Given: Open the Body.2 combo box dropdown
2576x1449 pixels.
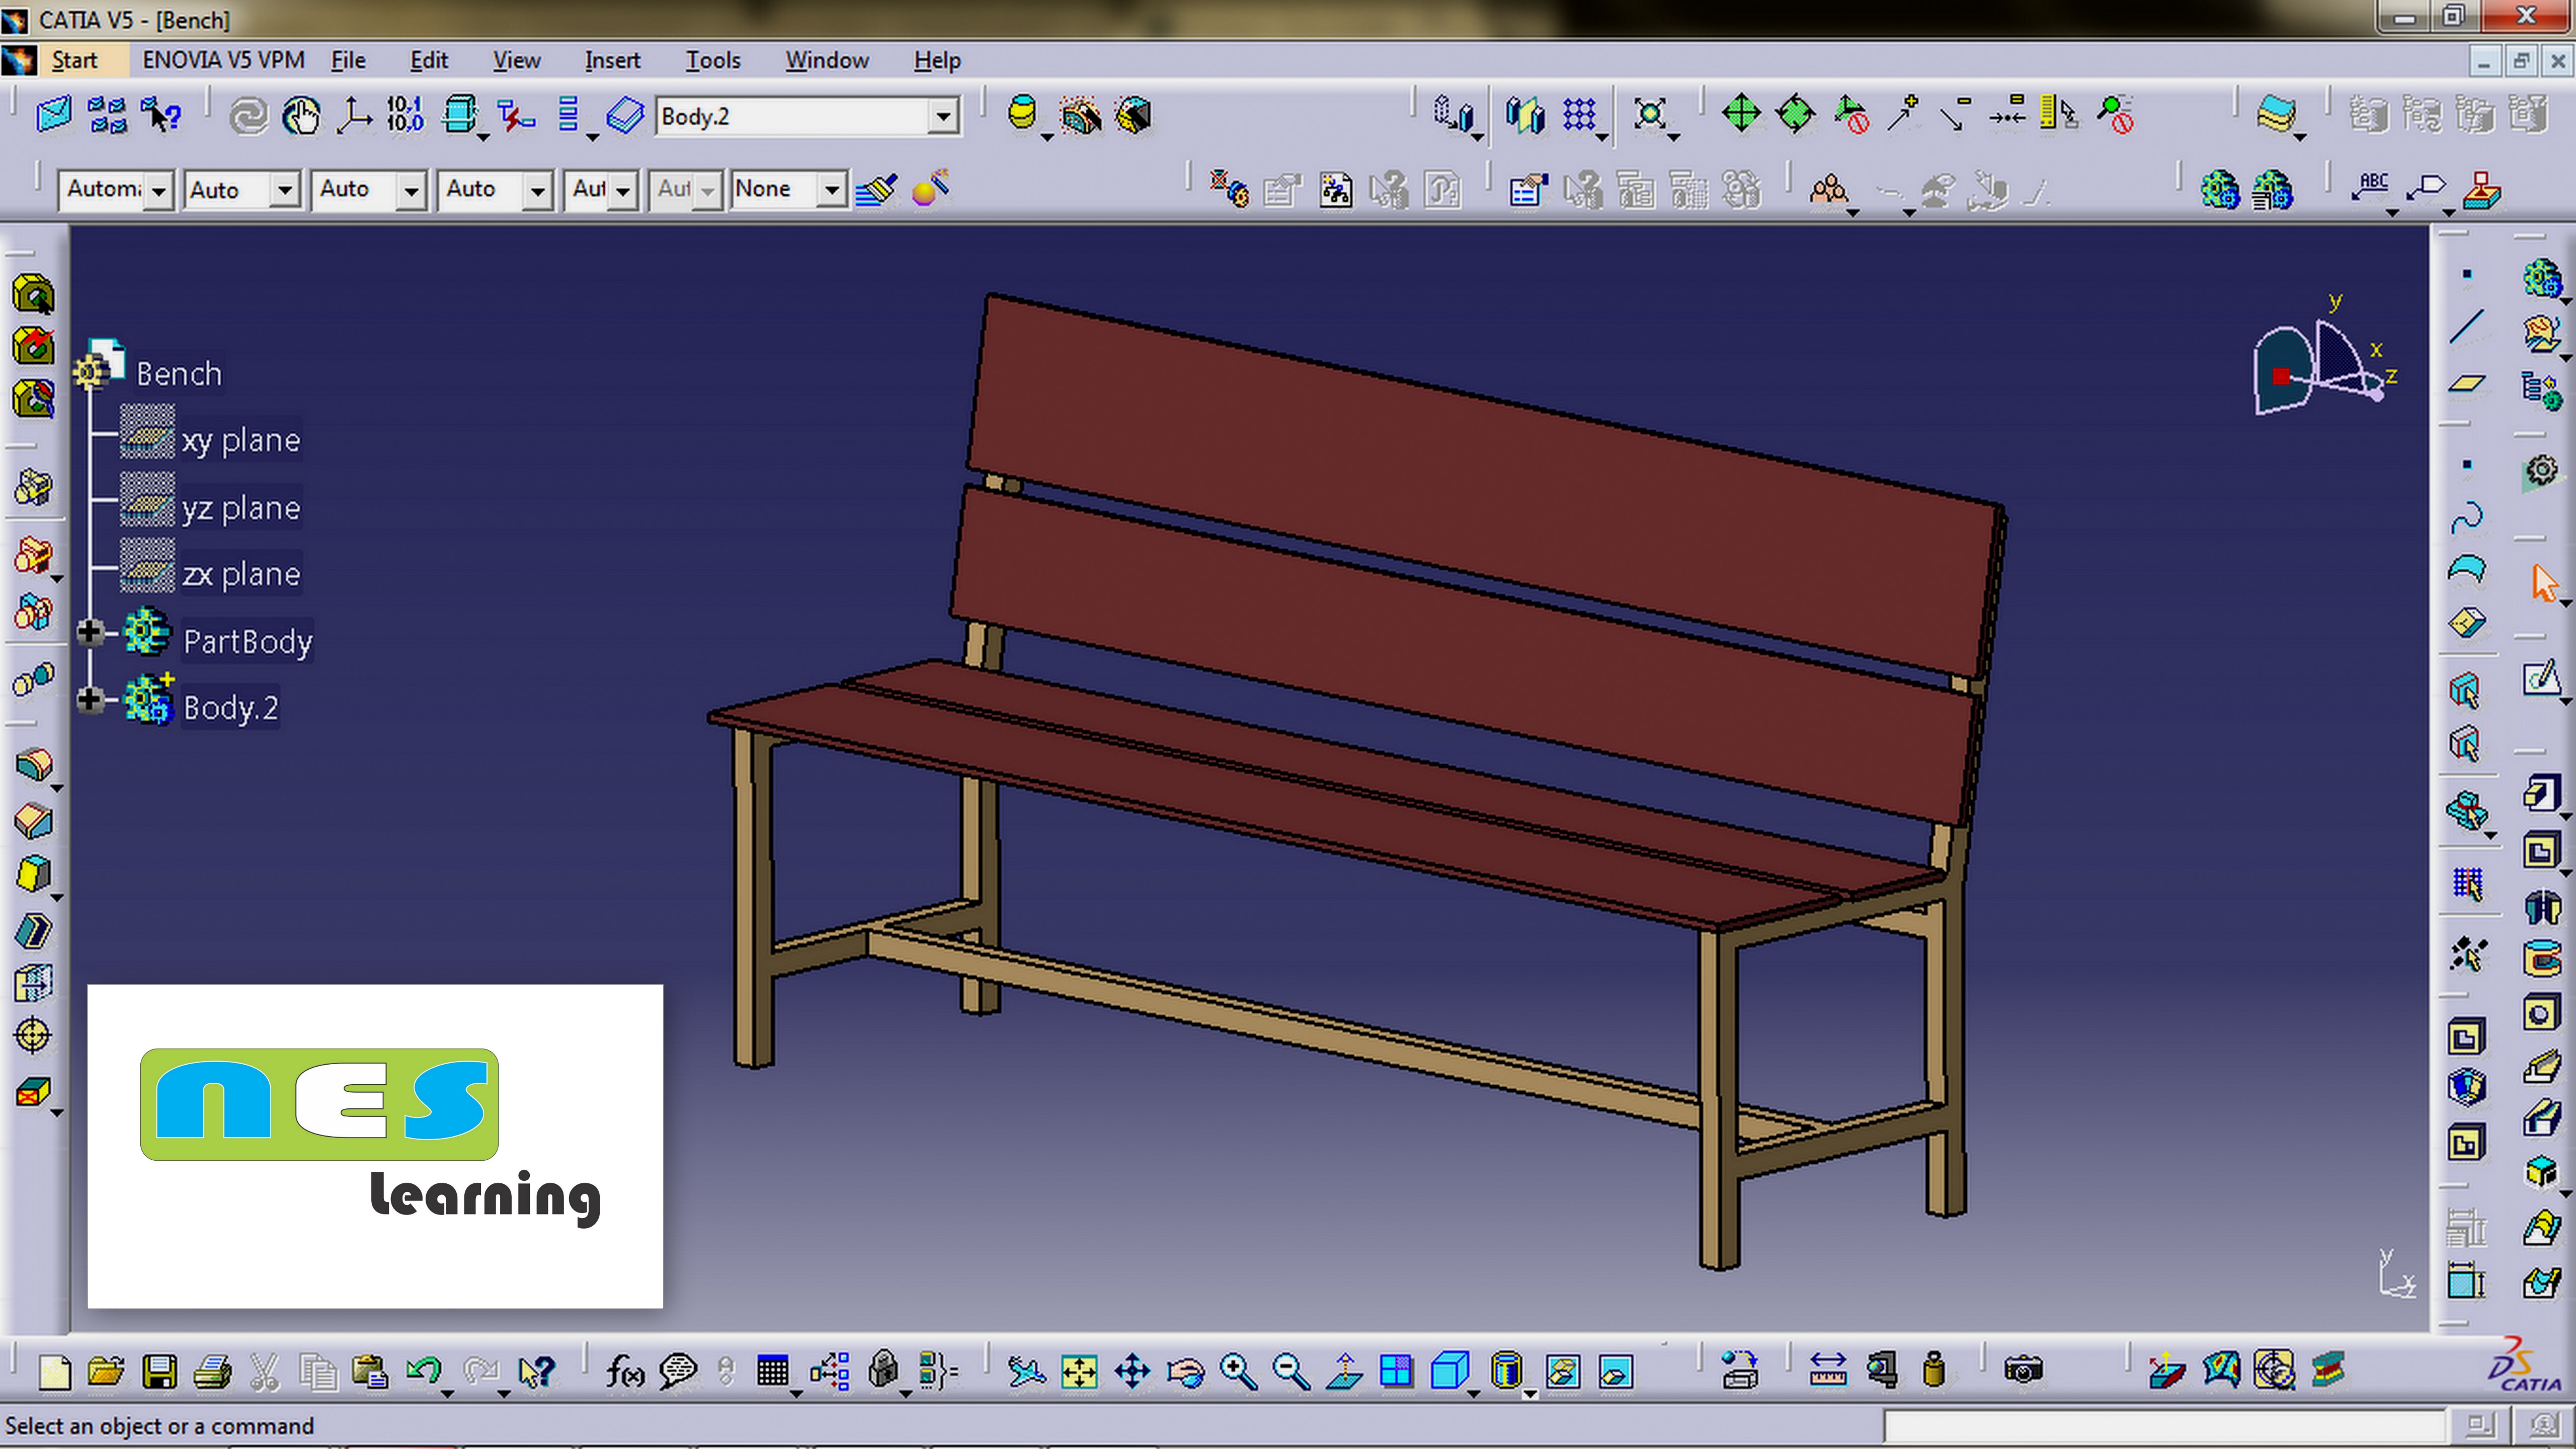Looking at the screenshot, I should [942, 116].
